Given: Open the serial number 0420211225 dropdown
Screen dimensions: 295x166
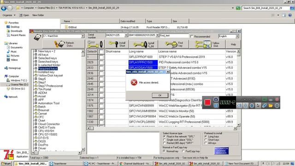Looking at the screenshot, I should tap(126, 35).
